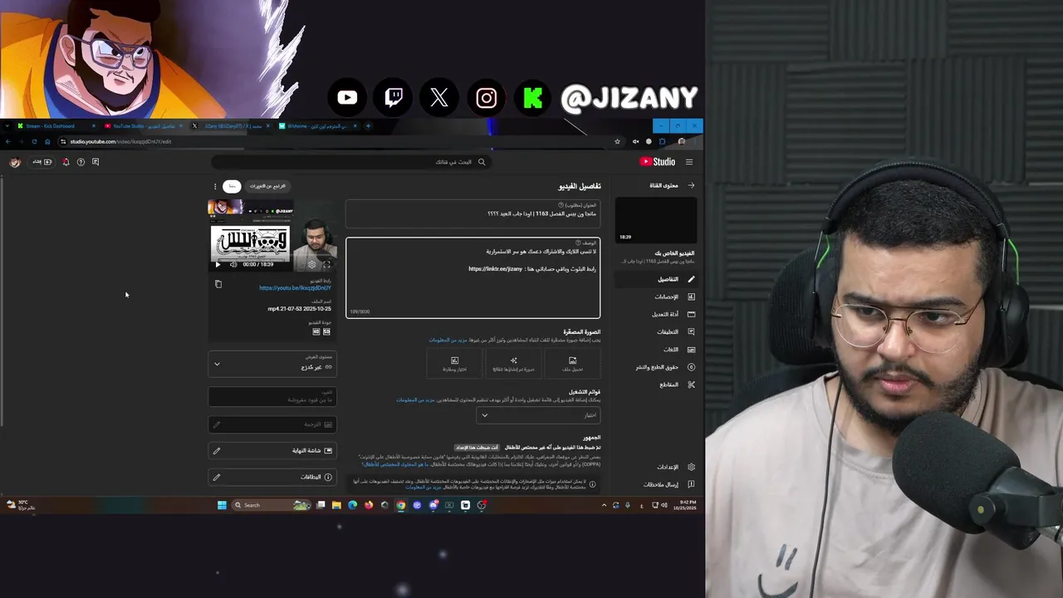Go back to channel content arrow

click(691, 185)
